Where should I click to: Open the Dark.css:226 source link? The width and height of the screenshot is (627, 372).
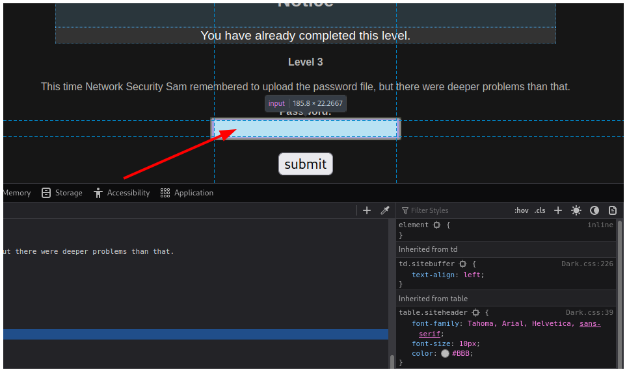point(587,264)
